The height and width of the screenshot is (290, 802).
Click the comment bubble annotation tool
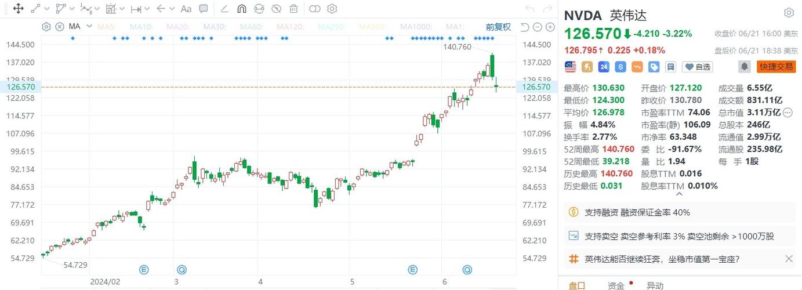pyautogui.click(x=204, y=9)
